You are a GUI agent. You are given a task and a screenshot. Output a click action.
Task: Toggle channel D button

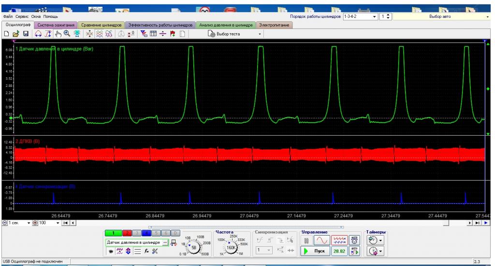pos(175,233)
